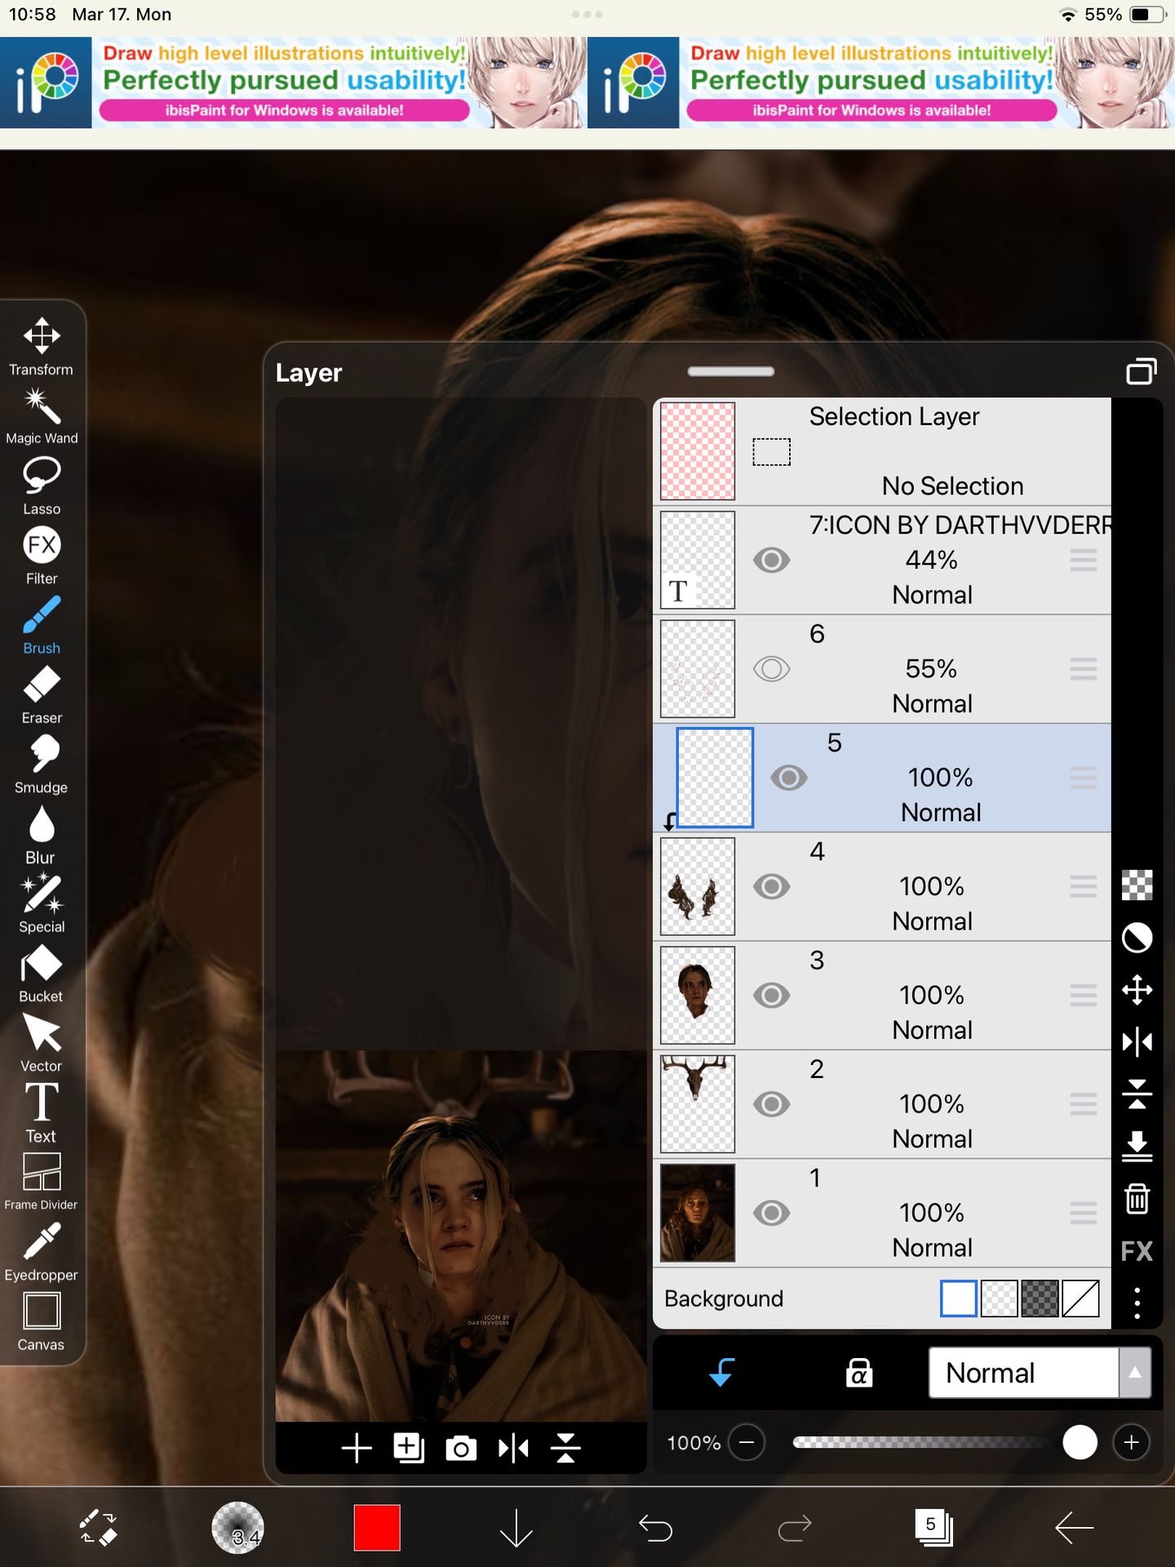Hide layer 5
1175x1567 pixels.
tap(789, 778)
